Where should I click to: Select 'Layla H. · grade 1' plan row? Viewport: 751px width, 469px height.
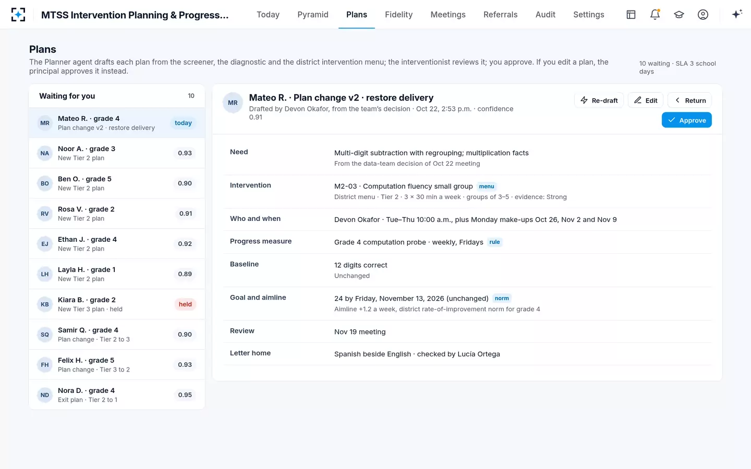pos(117,274)
